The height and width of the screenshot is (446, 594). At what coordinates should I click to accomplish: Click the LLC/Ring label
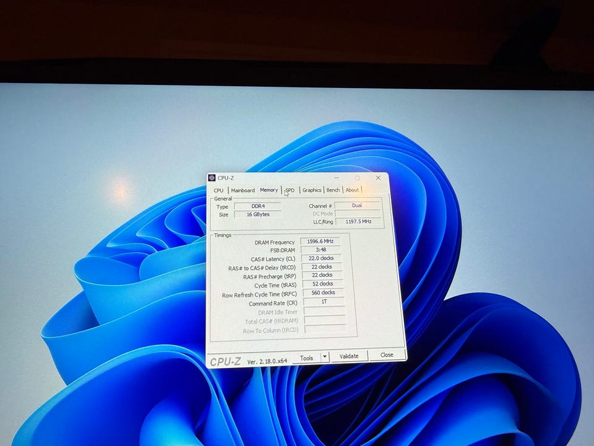[323, 222]
